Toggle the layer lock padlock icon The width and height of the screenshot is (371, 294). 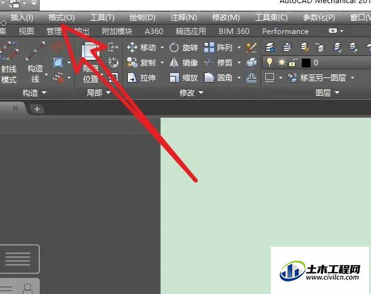click(293, 63)
